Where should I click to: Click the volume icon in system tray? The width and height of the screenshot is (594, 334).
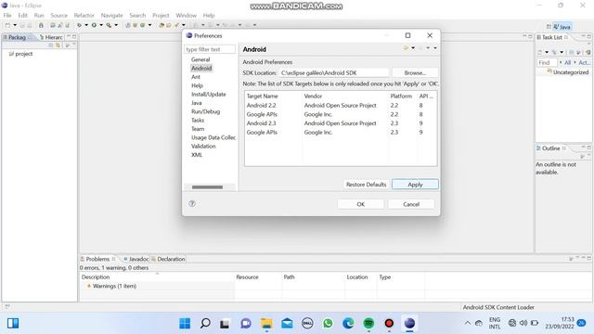[523, 323]
